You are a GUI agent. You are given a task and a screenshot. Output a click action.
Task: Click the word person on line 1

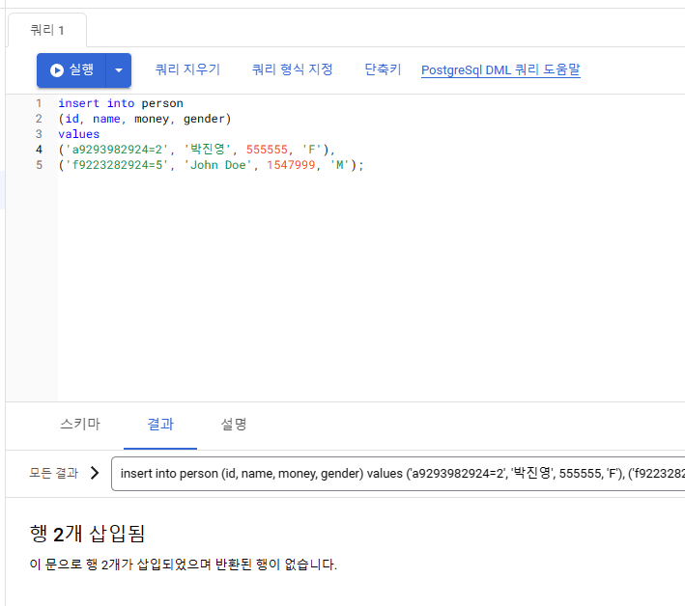pos(162,103)
